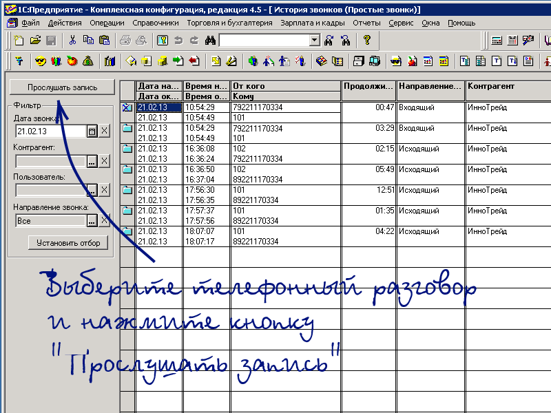Click the gold coin stack icon without a sheet
Screen dimensions: 551x413
point(163,61)
